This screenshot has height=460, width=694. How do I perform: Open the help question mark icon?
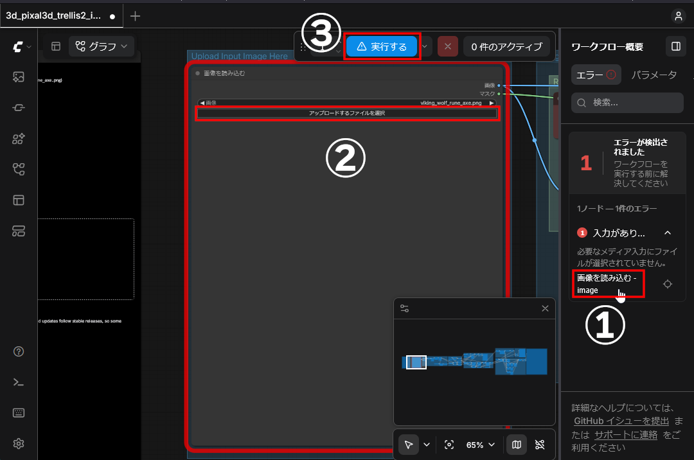(19, 351)
